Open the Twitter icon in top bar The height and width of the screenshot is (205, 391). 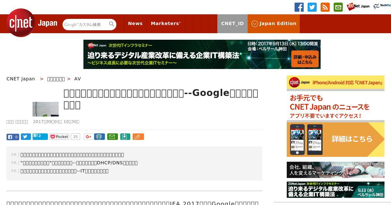[312, 7]
